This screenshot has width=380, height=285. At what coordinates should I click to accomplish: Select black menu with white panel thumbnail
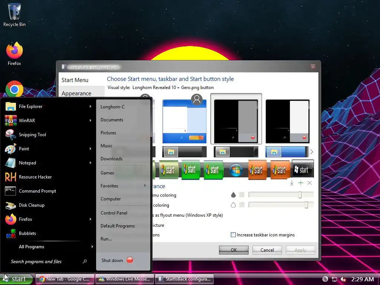pos(288,121)
